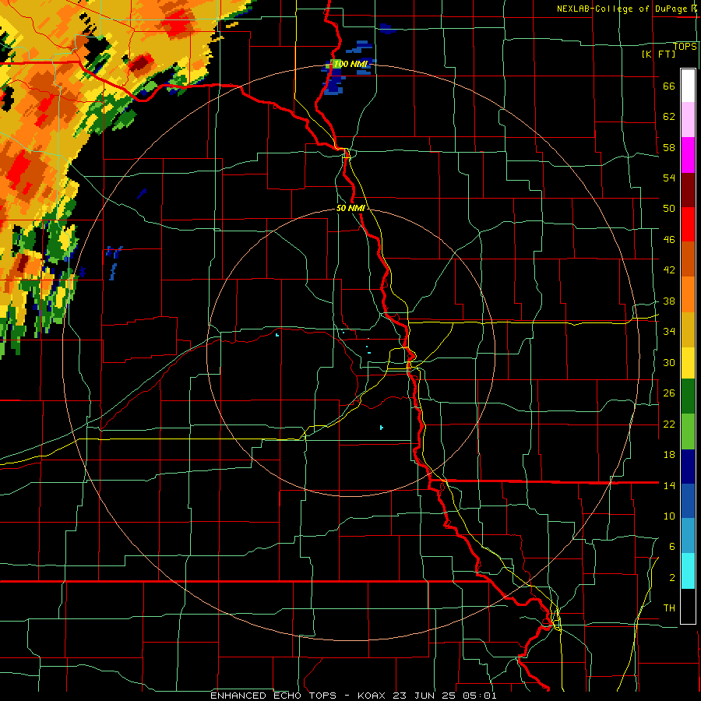This screenshot has height=701, width=701.
Task: Click the light pink legend swatch
Action: tap(688, 120)
